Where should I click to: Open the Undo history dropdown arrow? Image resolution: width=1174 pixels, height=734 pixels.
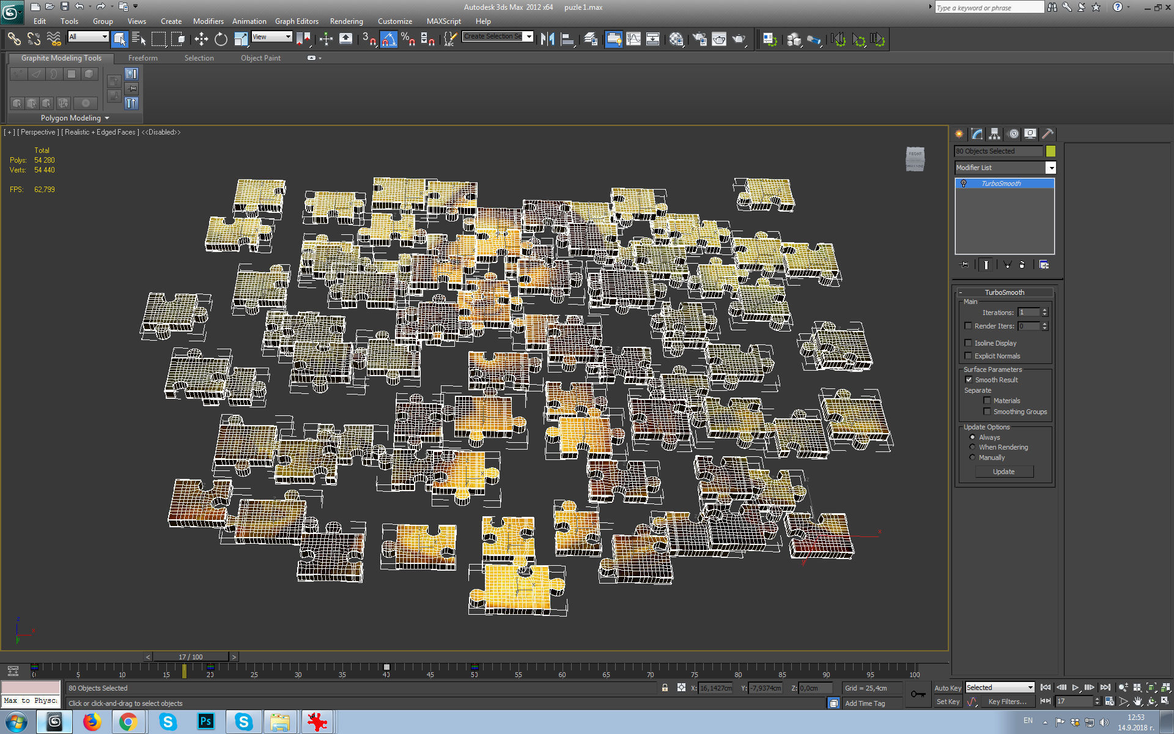tap(90, 7)
